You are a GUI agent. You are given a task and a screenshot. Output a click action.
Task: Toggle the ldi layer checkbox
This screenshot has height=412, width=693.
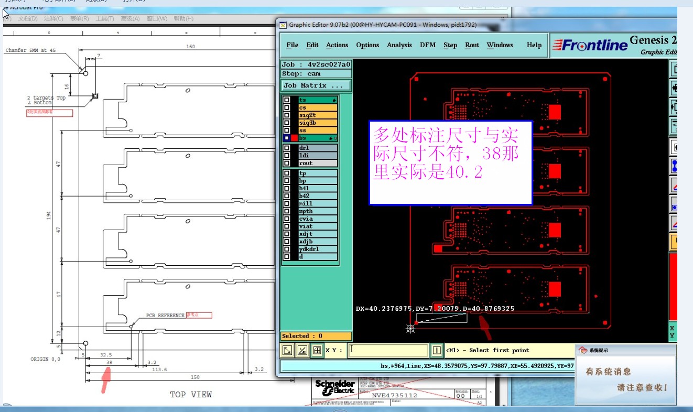287,156
